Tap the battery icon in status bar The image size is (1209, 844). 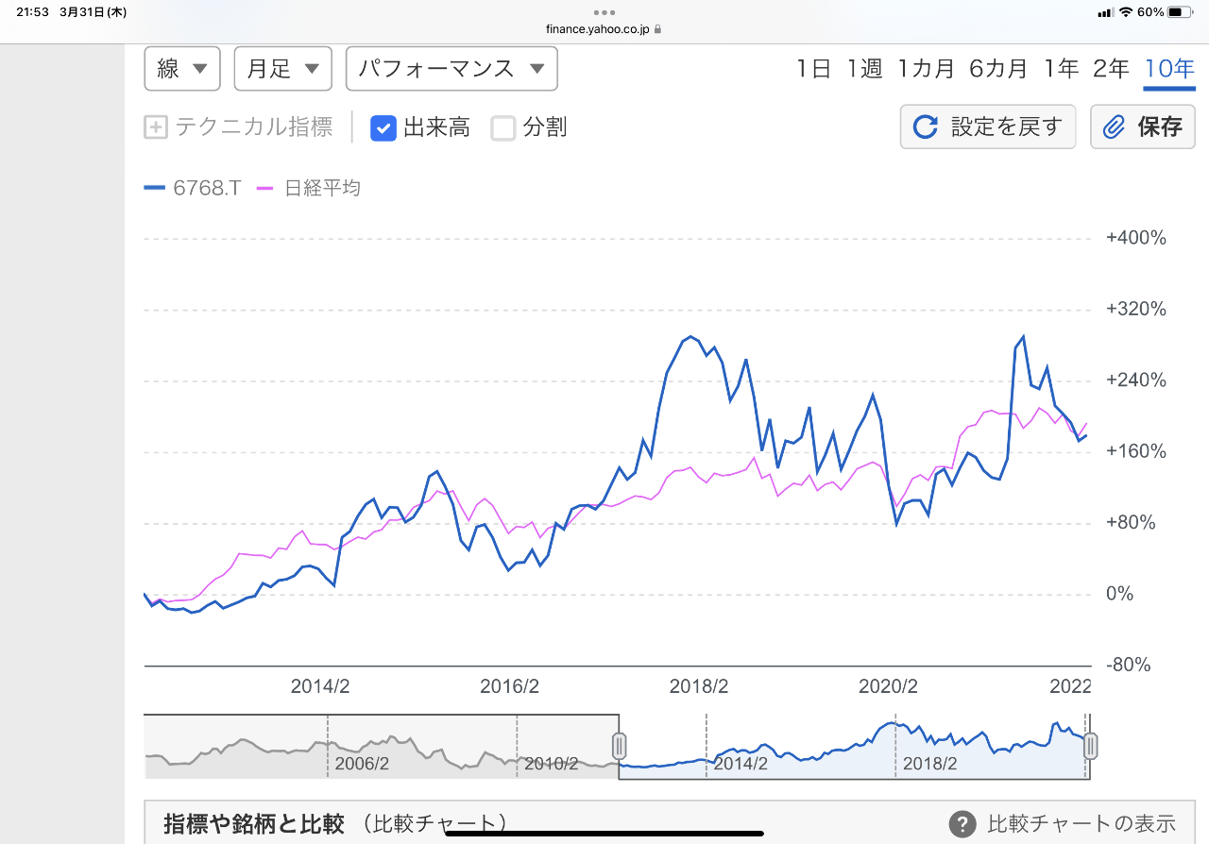pyautogui.click(x=1180, y=12)
